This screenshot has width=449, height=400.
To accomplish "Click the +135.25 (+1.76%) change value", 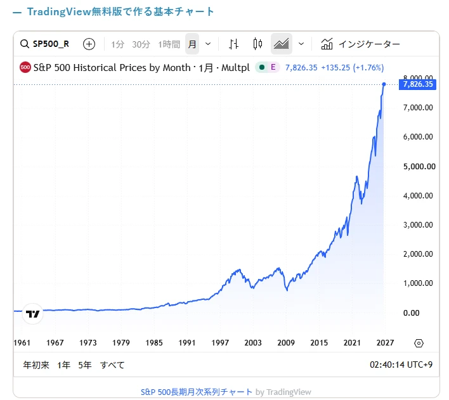I will pos(353,68).
